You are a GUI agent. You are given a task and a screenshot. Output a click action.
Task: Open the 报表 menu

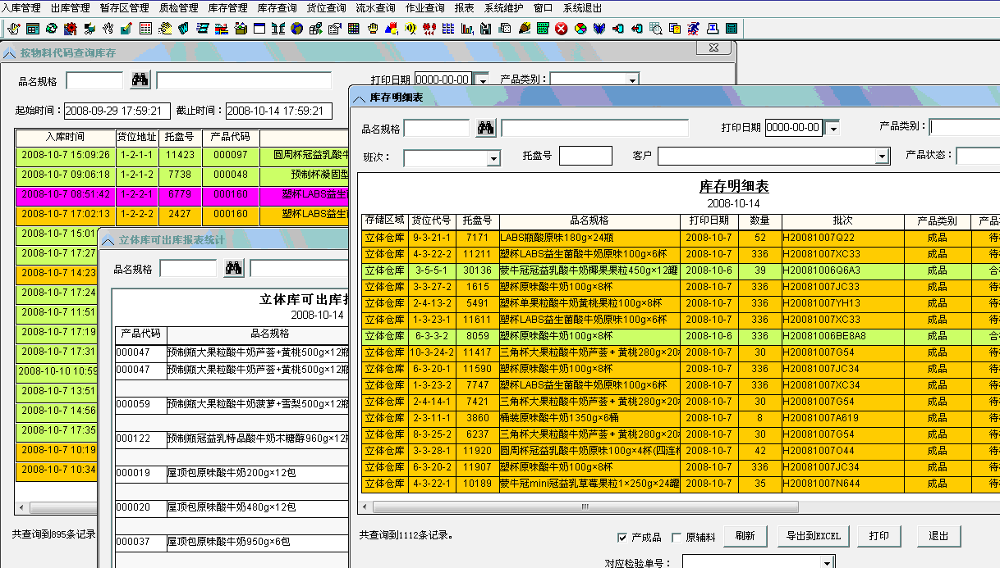click(x=464, y=8)
